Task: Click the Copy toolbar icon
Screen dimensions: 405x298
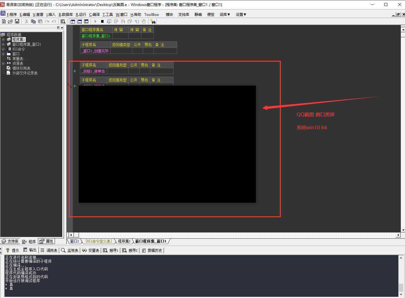Action: pos(33,21)
